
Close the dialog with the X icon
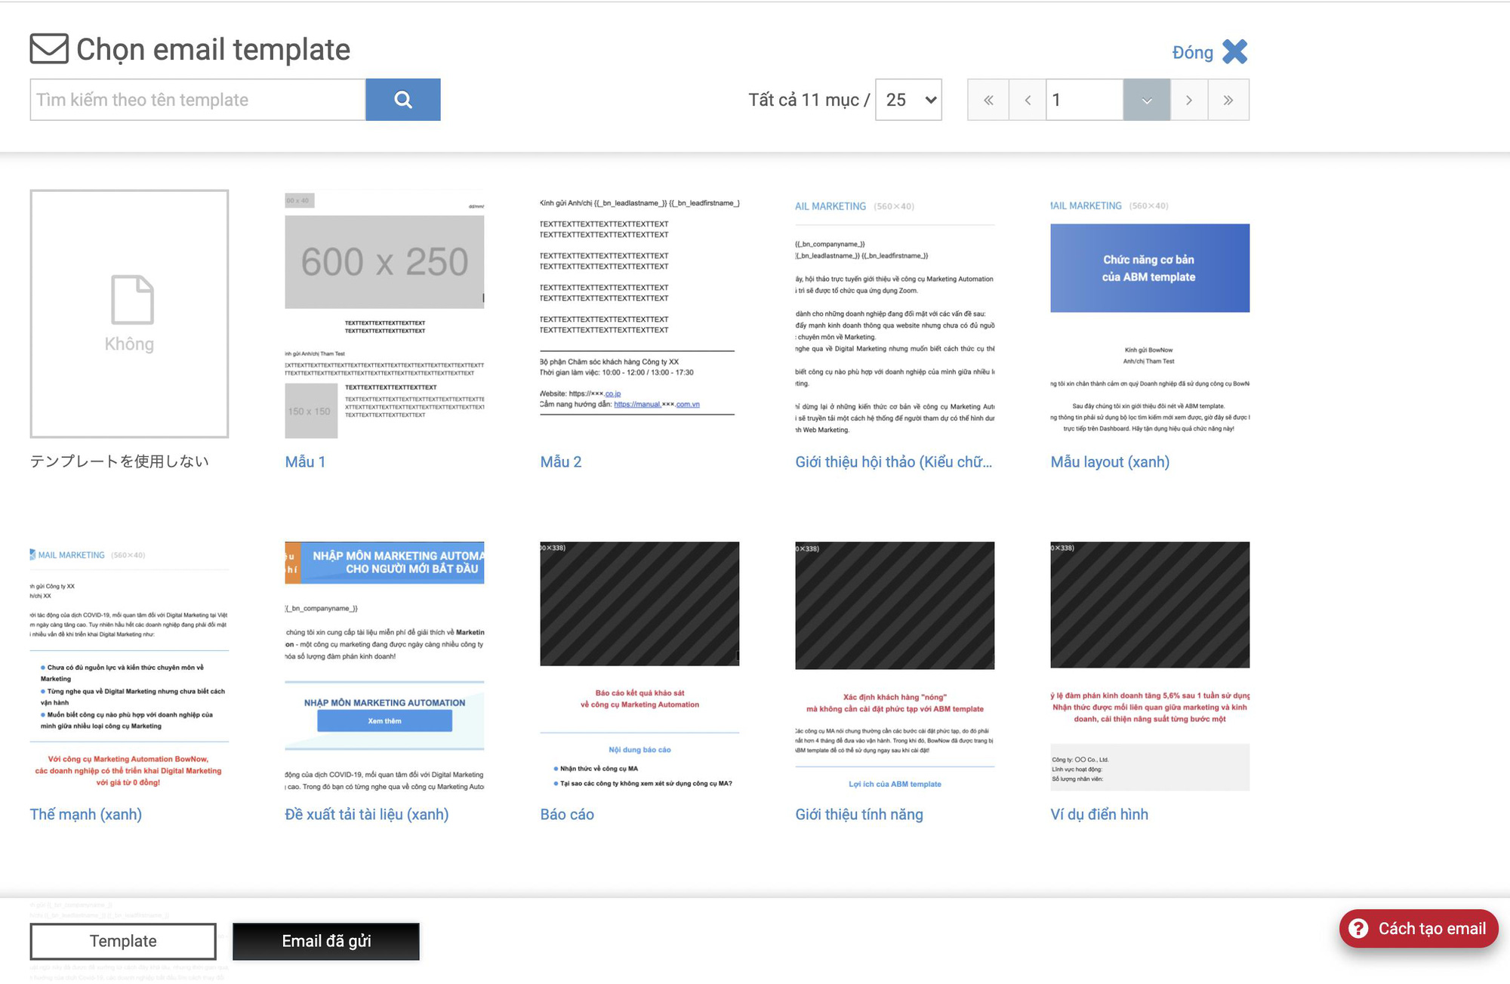tap(1235, 51)
